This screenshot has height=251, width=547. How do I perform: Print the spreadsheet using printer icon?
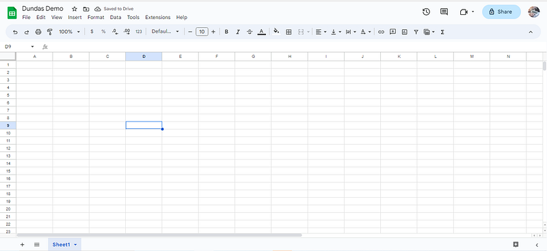38,32
